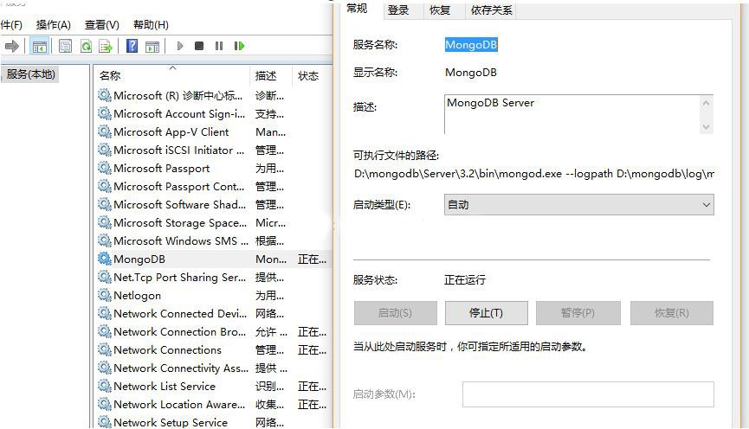Click the Stop Service square icon in toolbar
Screen dimensions: 749x429
pyautogui.click(x=199, y=46)
